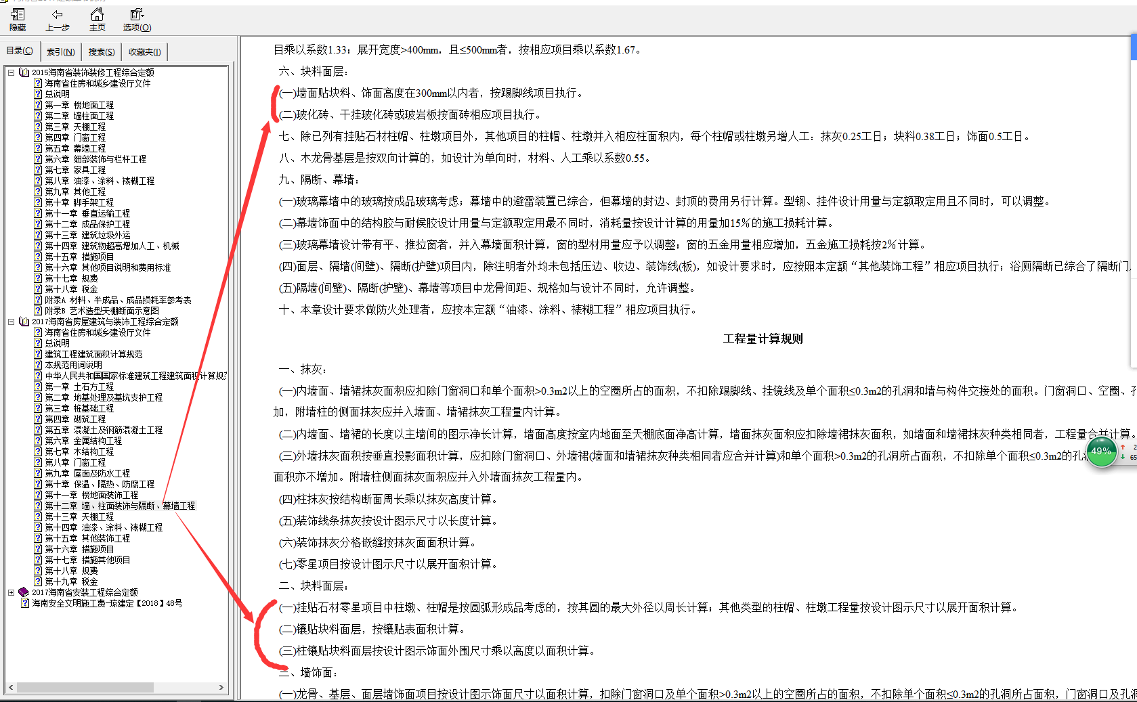1137x702 pixels.
Task: Click the page icon beside 第一章 土石方工程
Action: [x=39, y=387]
